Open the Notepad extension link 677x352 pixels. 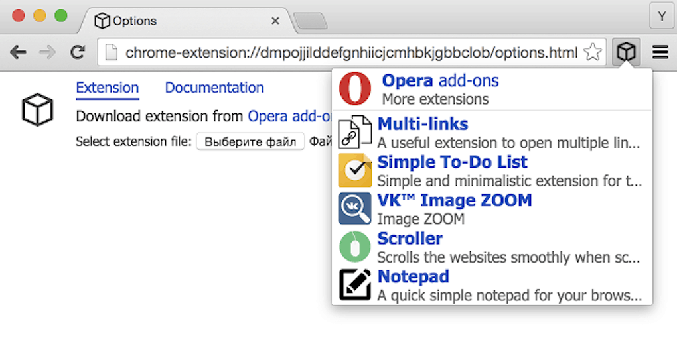pyautogui.click(x=414, y=277)
